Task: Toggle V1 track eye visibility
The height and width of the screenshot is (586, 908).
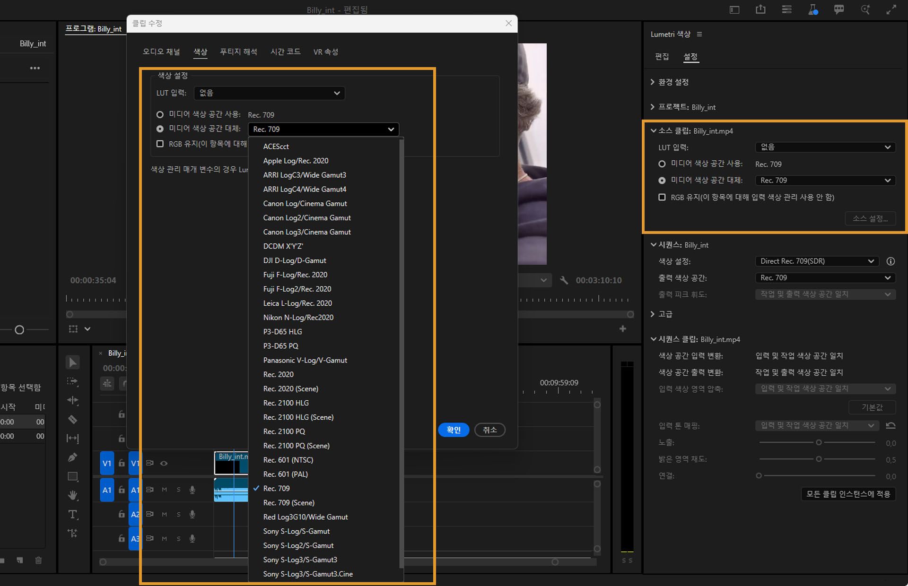Action: [x=164, y=463]
